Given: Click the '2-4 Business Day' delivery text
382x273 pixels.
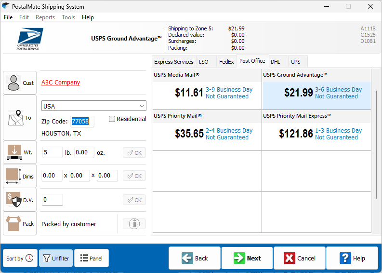Looking at the screenshot, I should tap(229, 131).
